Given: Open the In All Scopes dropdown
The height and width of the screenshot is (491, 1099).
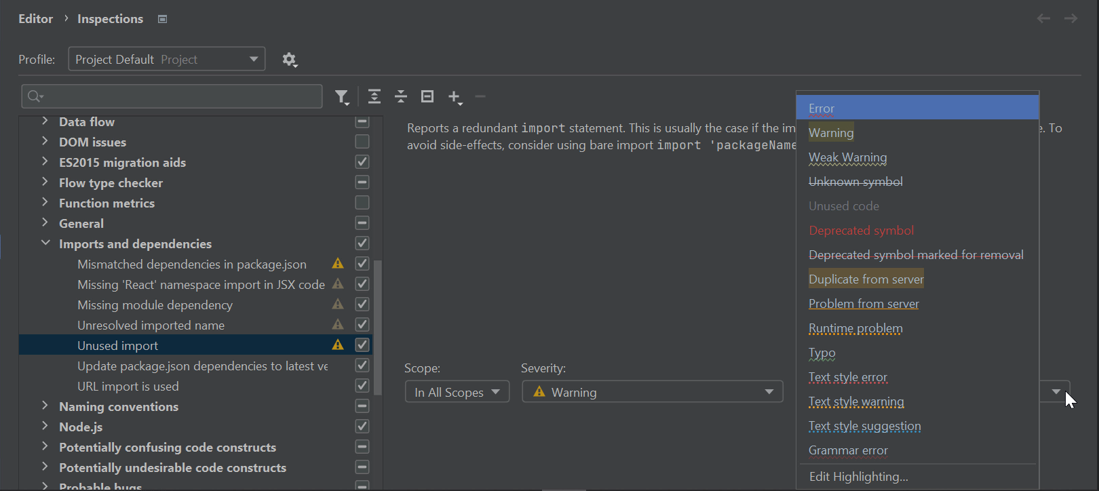Looking at the screenshot, I should pos(457,392).
